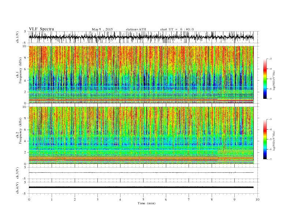The image size is (290, 224).
Task: Click the "1" tick on the time axis
Action: pyautogui.click(x=52, y=199)
